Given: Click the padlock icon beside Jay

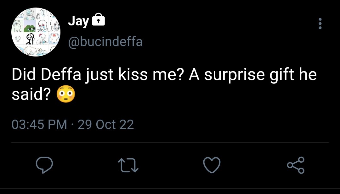Looking at the screenshot, I should coord(99,19).
